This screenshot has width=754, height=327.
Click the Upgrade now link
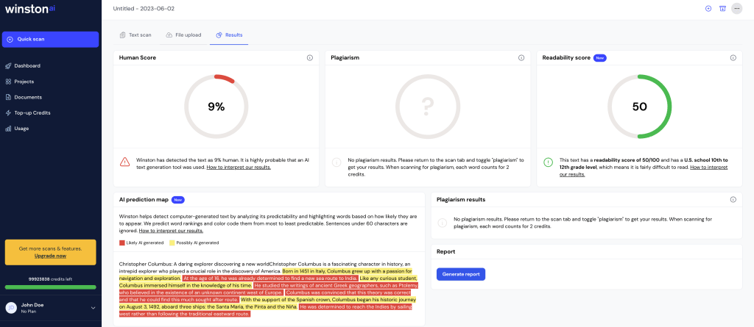tap(51, 256)
